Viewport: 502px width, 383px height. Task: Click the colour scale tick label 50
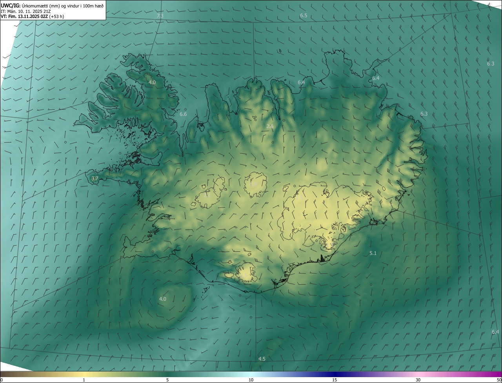pos(499,380)
